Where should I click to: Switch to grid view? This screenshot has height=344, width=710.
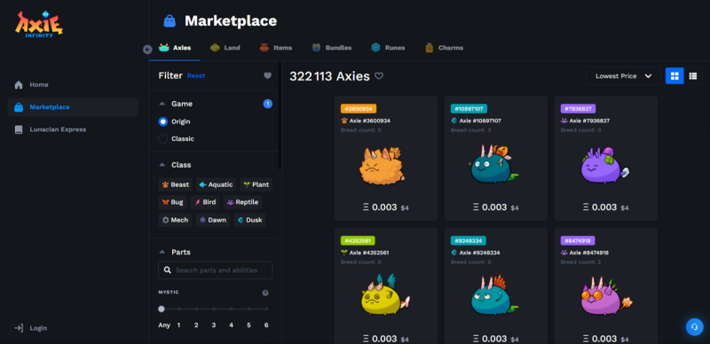tap(674, 76)
